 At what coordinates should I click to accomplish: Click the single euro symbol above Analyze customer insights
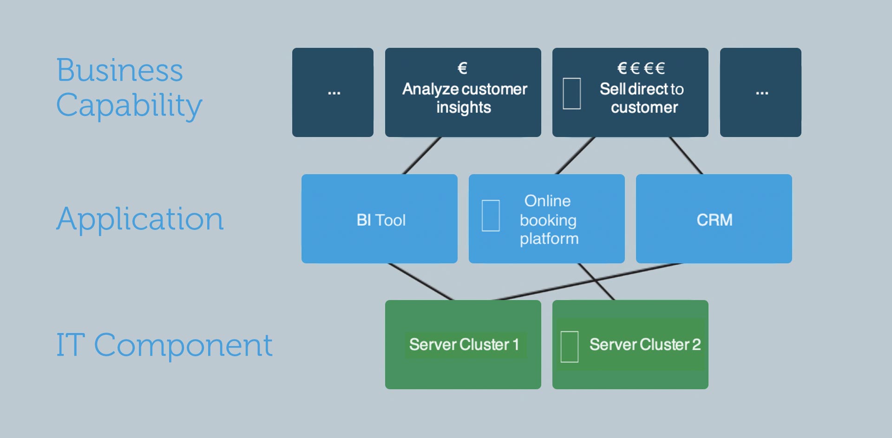point(462,68)
